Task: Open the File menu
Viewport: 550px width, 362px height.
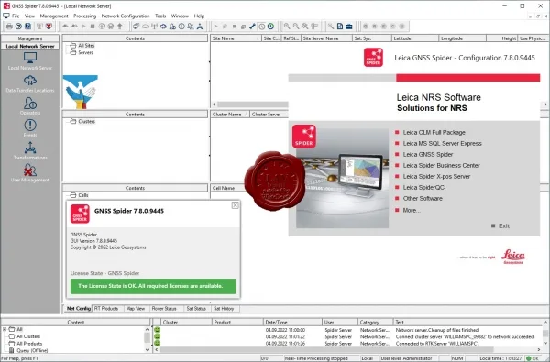Action: [16, 16]
